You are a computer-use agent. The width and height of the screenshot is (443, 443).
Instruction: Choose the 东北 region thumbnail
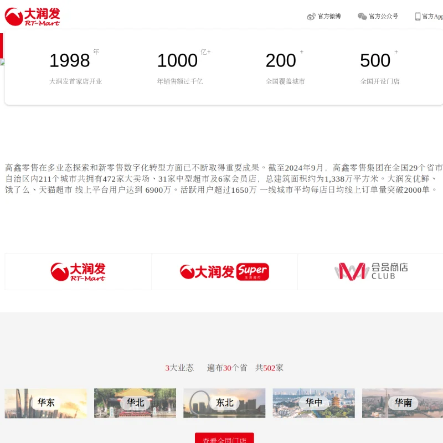(224, 403)
